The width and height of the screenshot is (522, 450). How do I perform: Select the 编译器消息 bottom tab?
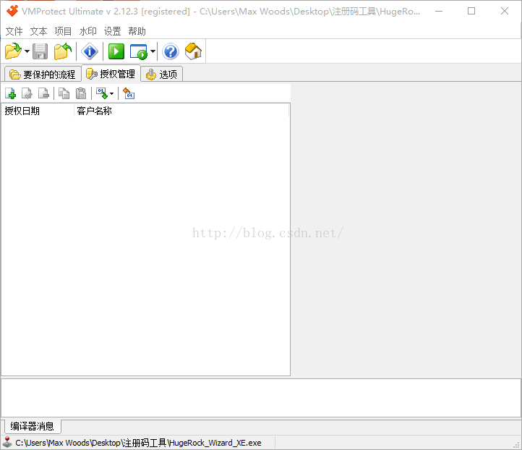[33, 426]
